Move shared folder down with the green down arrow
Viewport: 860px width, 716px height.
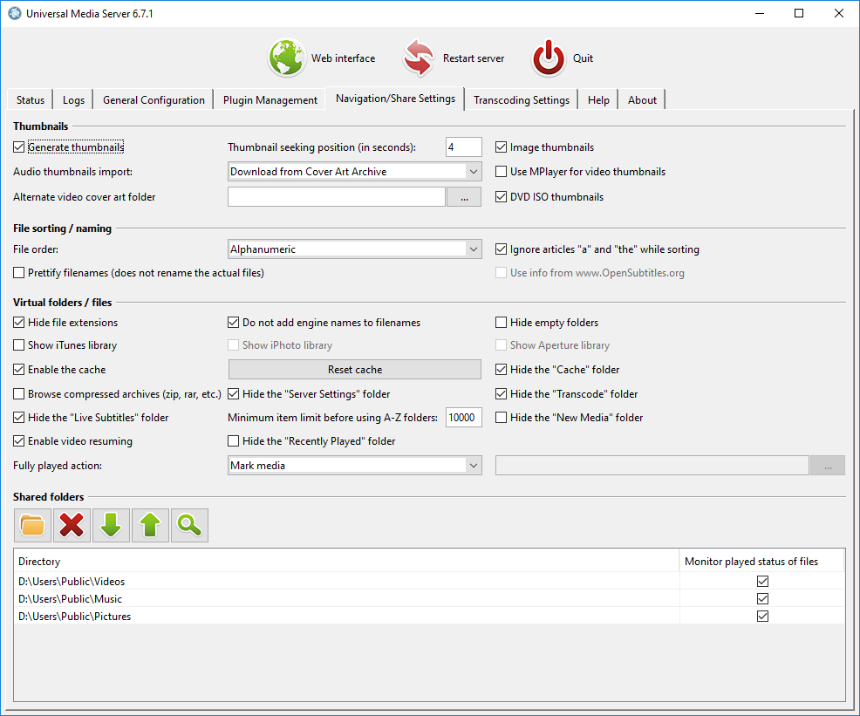(x=111, y=525)
